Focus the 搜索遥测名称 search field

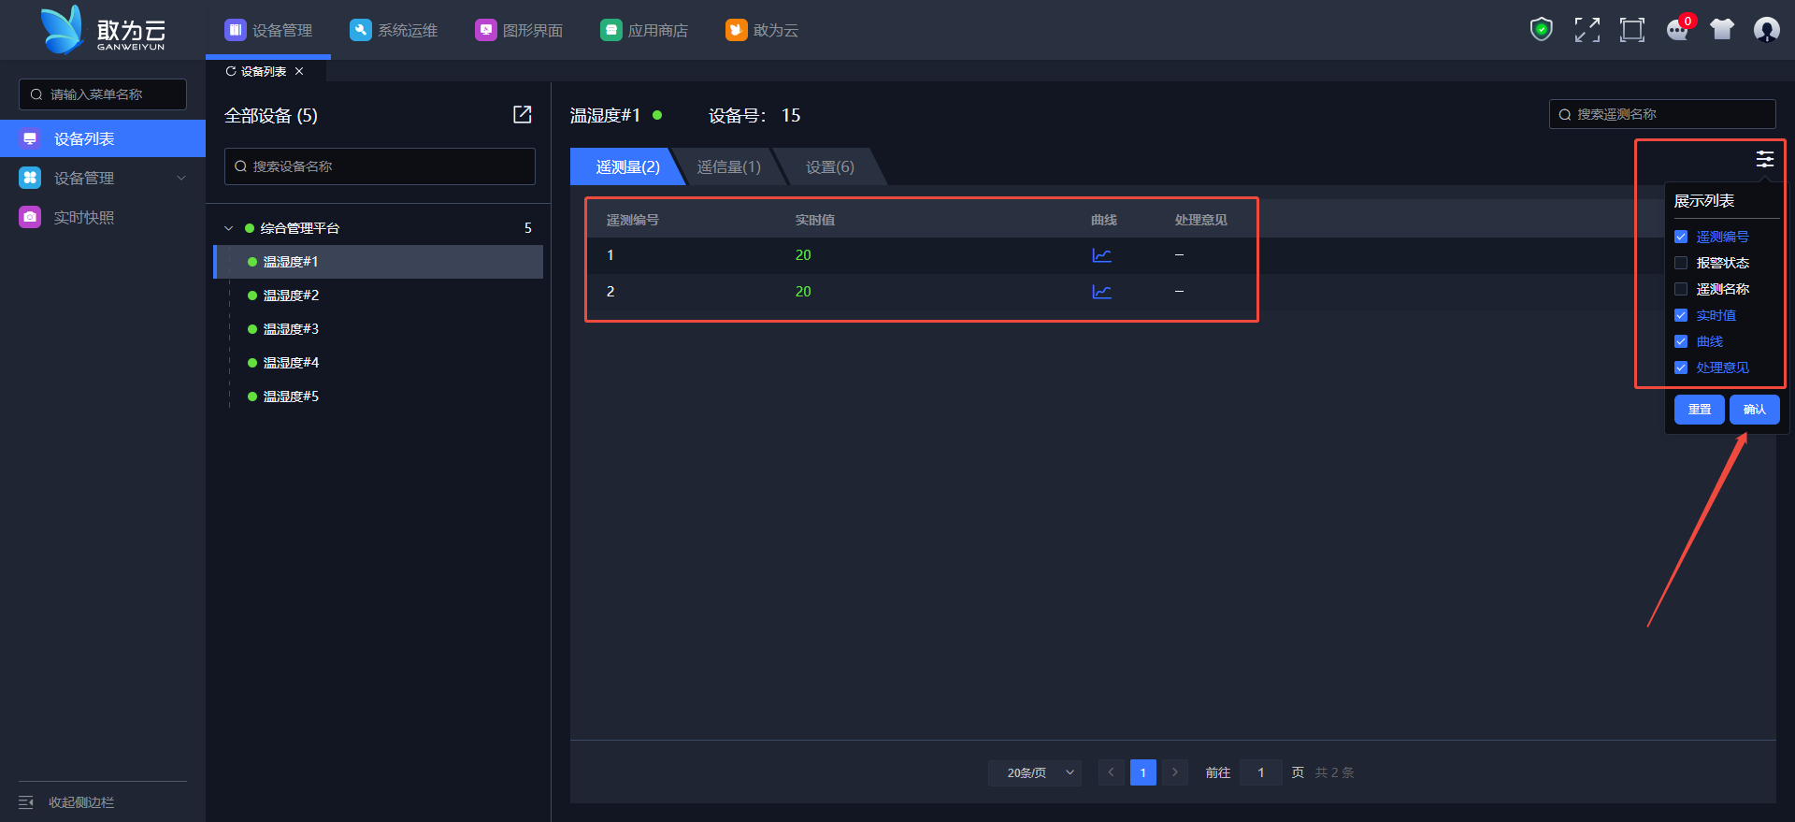(1662, 114)
